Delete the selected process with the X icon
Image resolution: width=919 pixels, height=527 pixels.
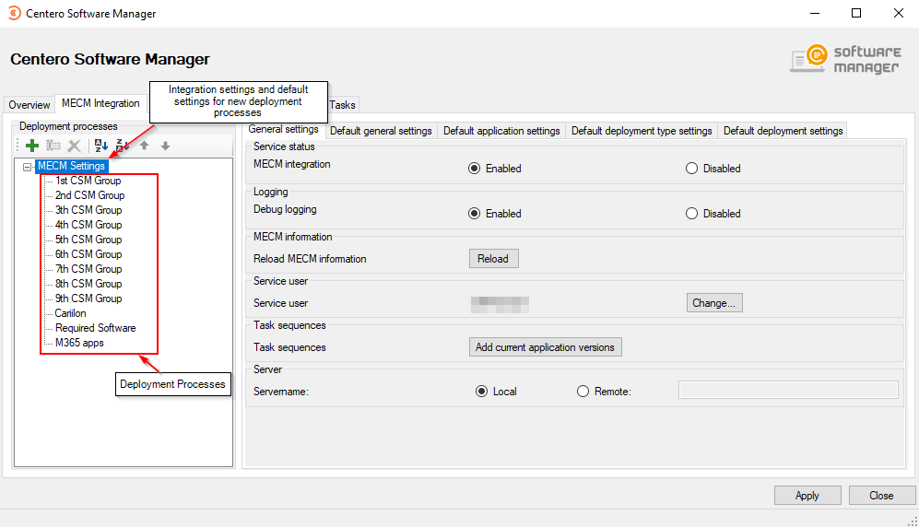[x=75, y=146]
